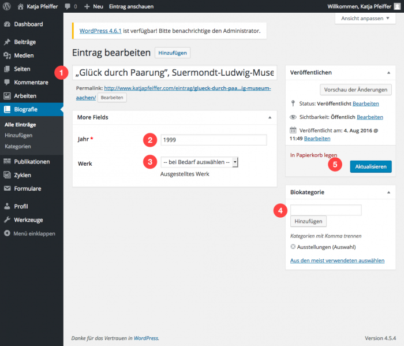This screenshot has height=346, width=404.
Task: Click the Werkzeuge wrench icon
Action: click(x=7, y=220)
